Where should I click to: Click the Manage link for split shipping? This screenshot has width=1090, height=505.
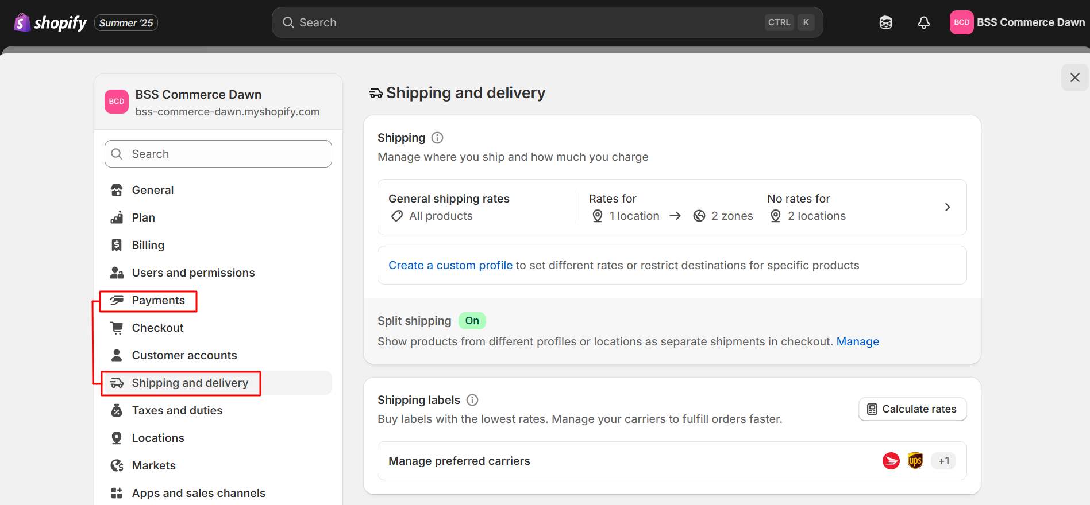(858, 341)
